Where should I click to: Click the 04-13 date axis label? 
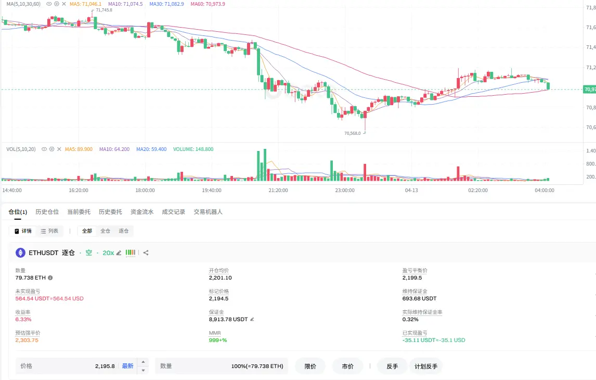[x=411, y=190]
